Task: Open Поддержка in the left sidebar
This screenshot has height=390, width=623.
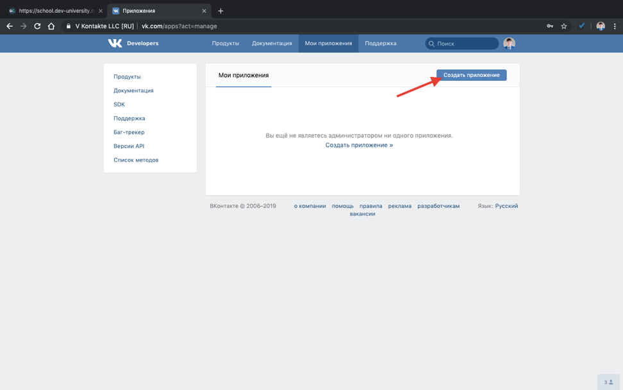Action: (129, 119)
